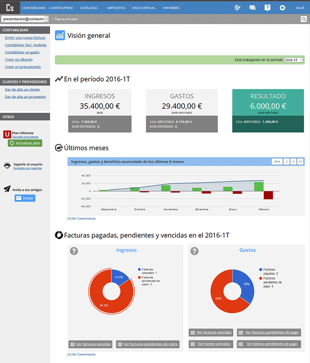Select the 2016 chart range button
Screen dimensions: 310x363
click(277, 162)
